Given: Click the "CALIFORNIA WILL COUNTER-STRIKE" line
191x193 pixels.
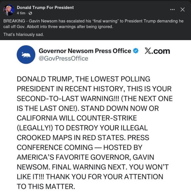Looking at the screenshot, I should pyautogui.click(x=77, y=118).
